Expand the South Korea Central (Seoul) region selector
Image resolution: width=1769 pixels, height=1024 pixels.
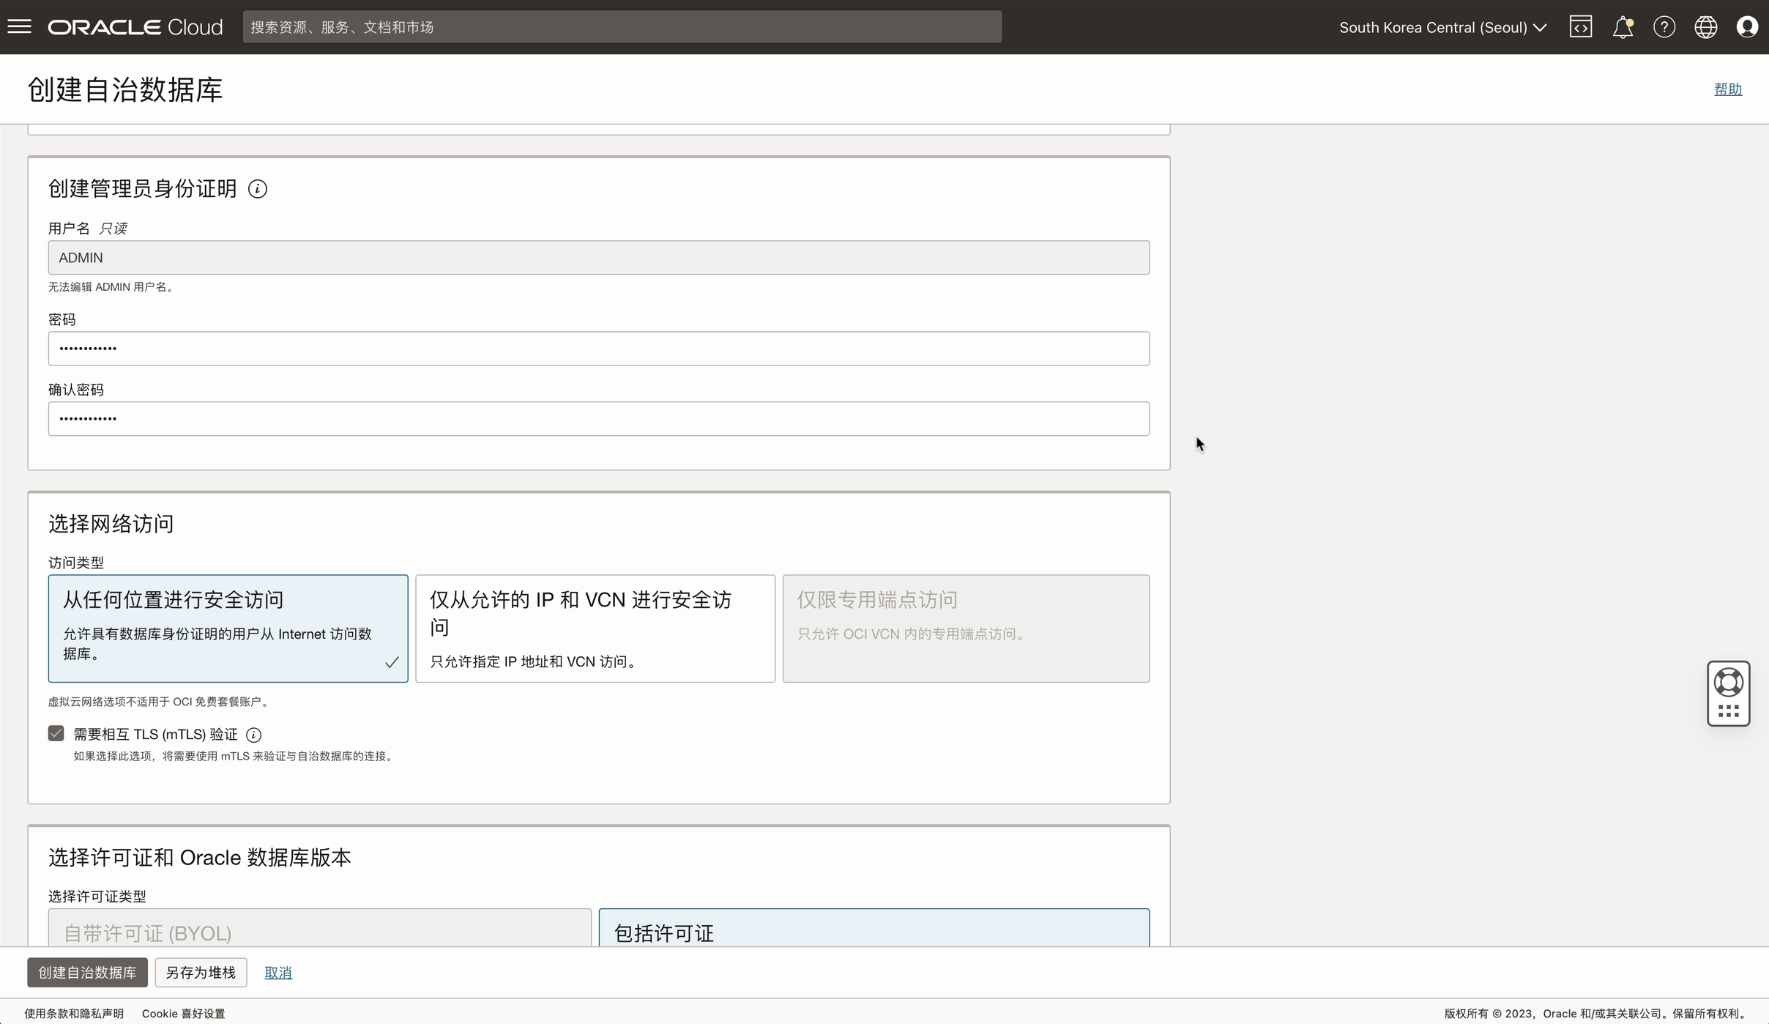(x=1442, y=27)
